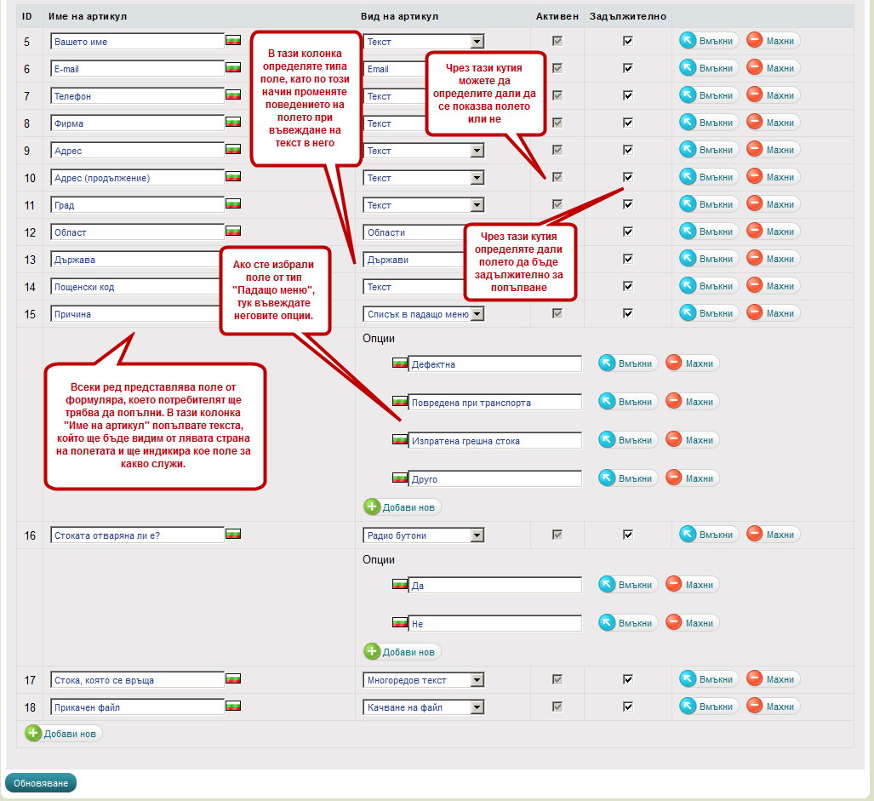Click the bottom Добави нов button to add a field
Screen dimensions: 874x801
(64, 734)
